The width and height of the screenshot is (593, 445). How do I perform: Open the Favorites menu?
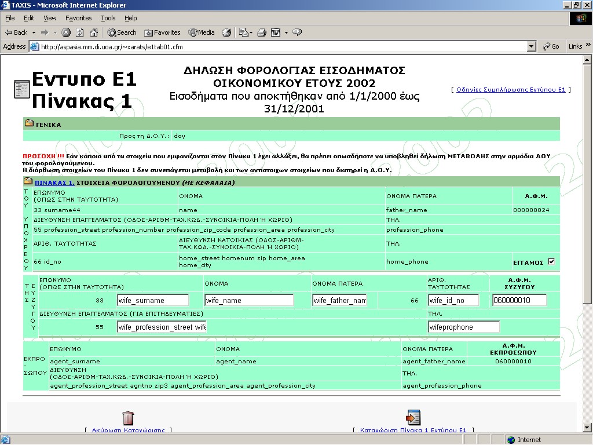pos(79,18)
